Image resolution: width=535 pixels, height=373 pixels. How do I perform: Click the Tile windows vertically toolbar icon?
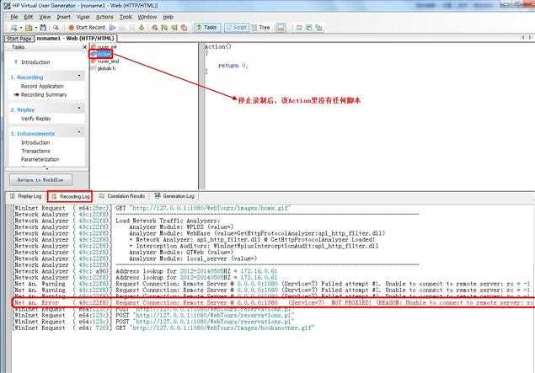coord(309,28)
